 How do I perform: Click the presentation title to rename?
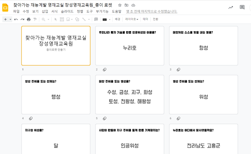[63, 5]
